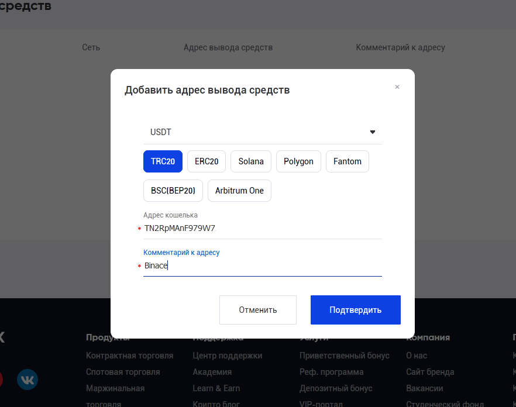Screen dimensions: 516x407
Task: Go to Центр поддержки link
Action: [x=228, y=356]
